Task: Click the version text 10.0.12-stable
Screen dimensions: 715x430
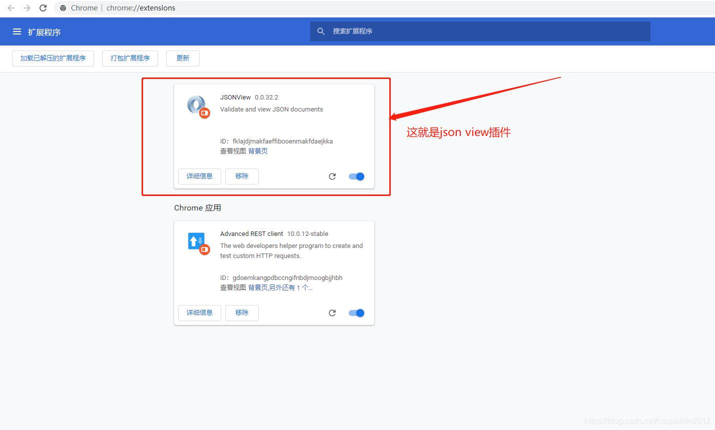Action: click(x=308, y=234)
